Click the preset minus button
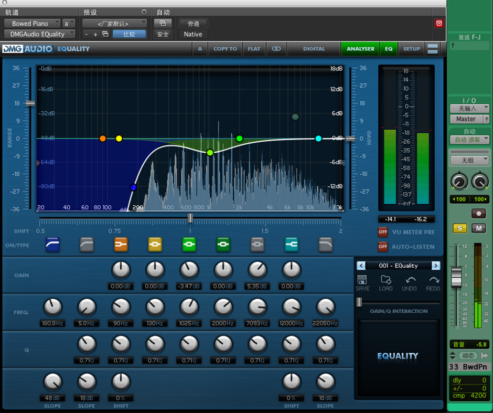The width and height of the screenshot is (493, 413). tap(86, 34)
